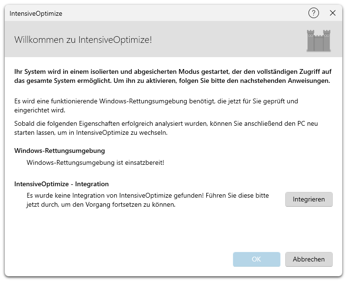Click the blank footer area left of OK
Image resolution: width=347 pixels, height=281 pixels.
119,259
